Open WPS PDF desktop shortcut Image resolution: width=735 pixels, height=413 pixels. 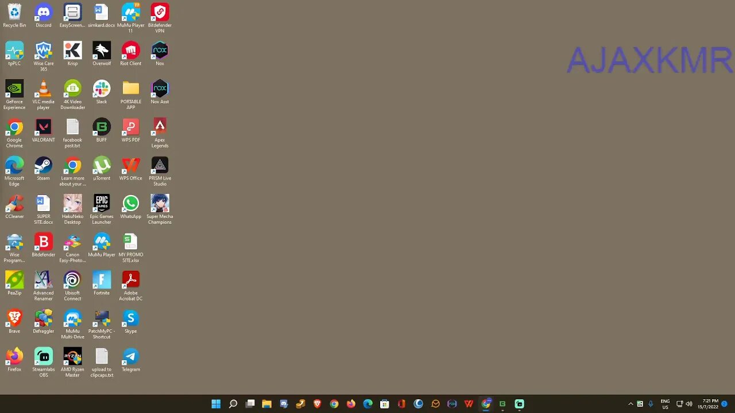click(130, 130)
